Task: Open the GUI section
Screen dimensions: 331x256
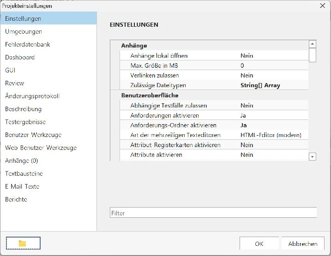Action: pos(48,70)
